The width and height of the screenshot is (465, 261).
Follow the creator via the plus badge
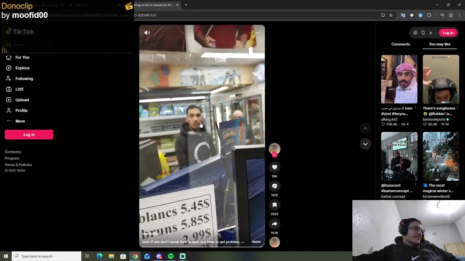[x=275, y=155]
